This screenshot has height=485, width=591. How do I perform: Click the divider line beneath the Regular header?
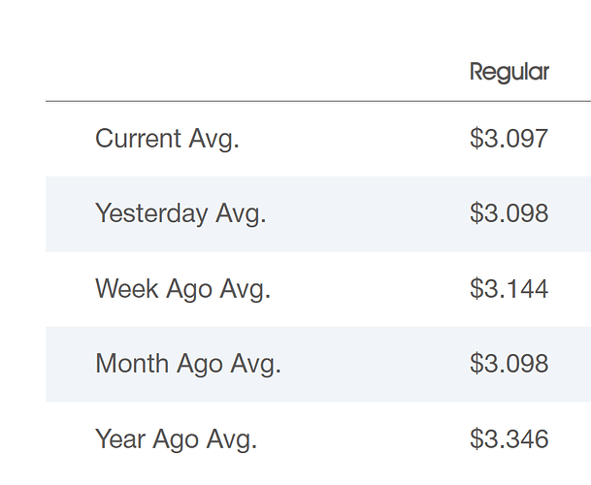(x=318, y=101)
